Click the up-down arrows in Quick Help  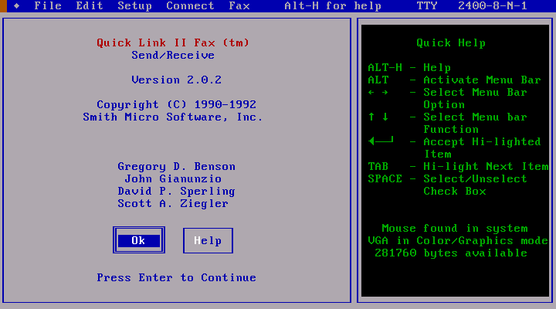pyautogui.click(x=378, y=117)
